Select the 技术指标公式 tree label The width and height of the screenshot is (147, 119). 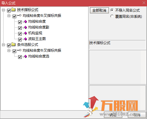28,10
